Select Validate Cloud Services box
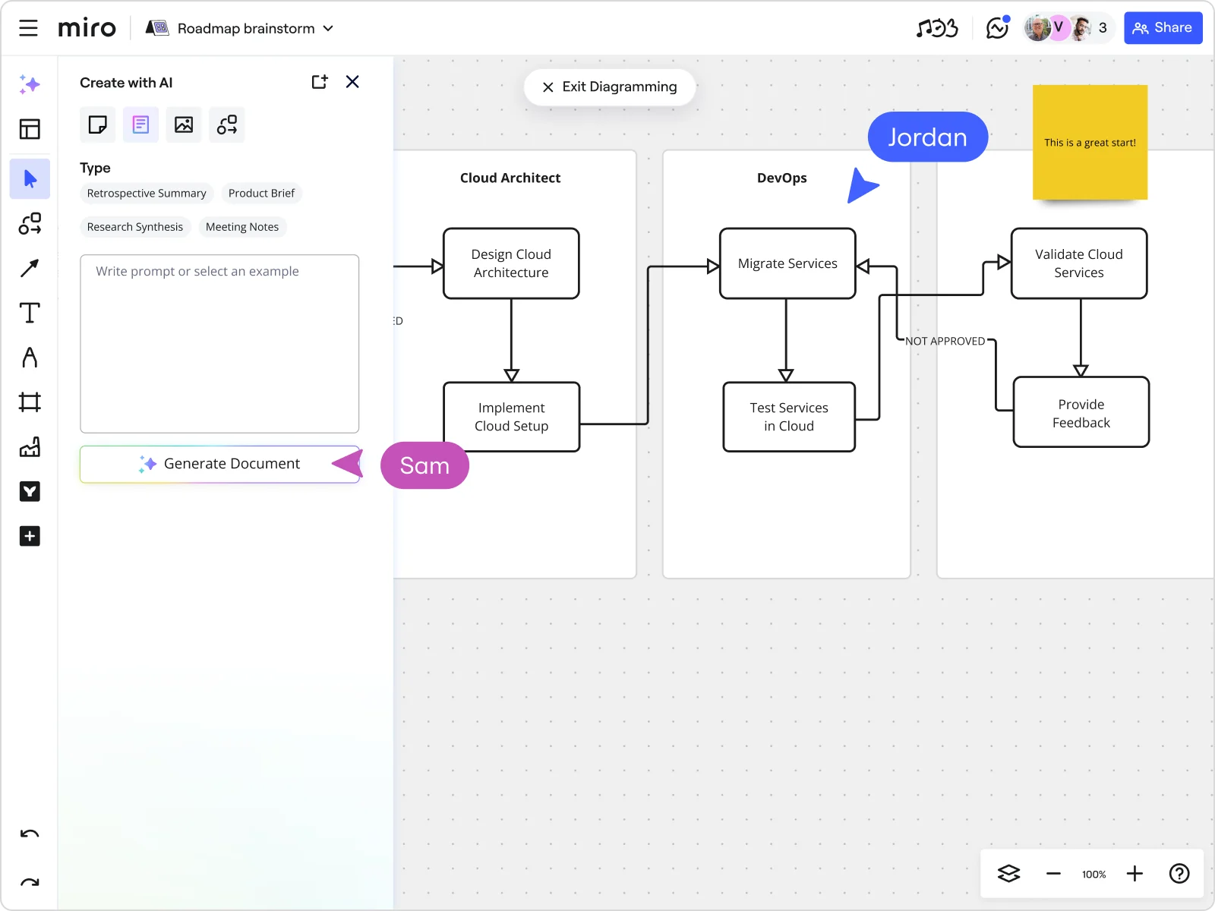The width and height of the screenshot is (1215, 911). coord(1079,263)
